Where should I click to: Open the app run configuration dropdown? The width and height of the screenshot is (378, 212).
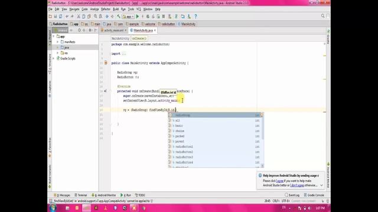(x=128, y=16)
